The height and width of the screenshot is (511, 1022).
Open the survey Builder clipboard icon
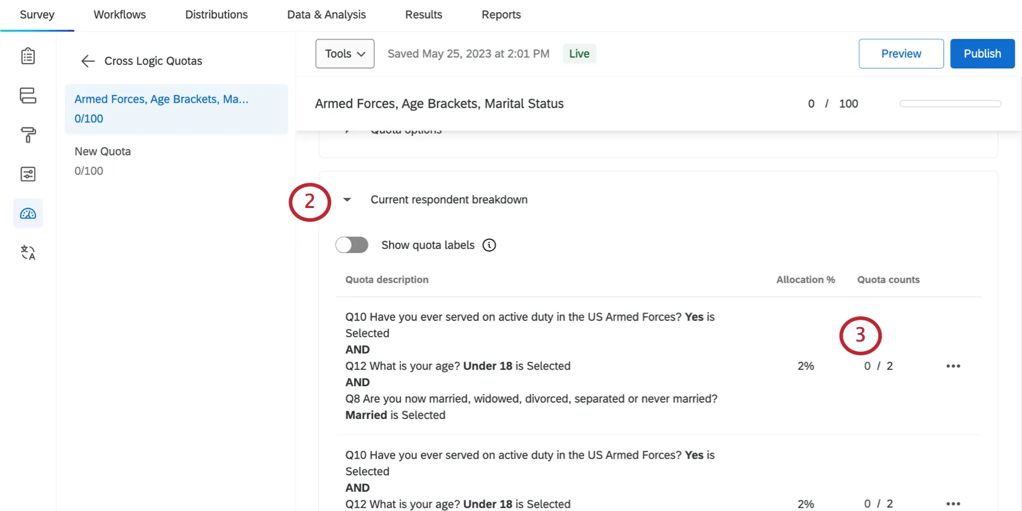tap(28, 55)
